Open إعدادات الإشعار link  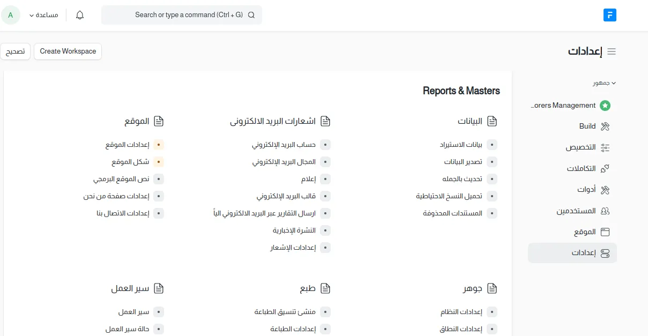tap(293, 248)
